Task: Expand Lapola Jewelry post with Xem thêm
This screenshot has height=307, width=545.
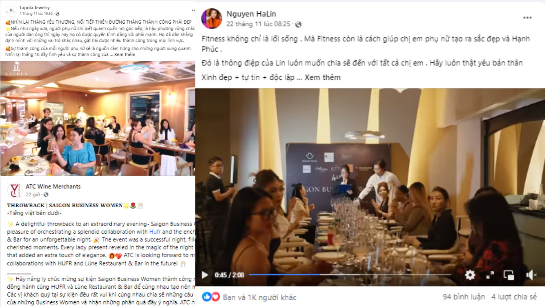Action: click(x=125, y=54)
